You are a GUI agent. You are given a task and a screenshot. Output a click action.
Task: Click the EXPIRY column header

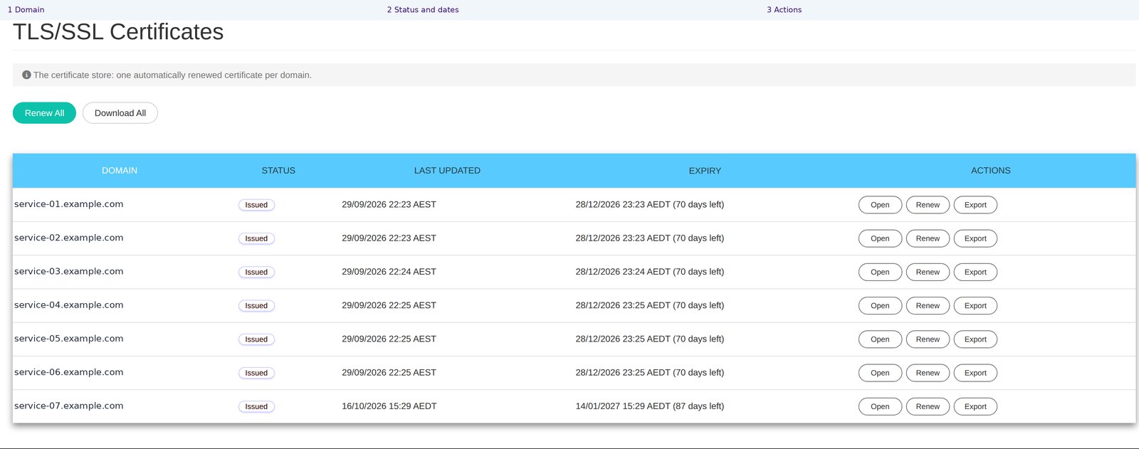pos(705,171)
